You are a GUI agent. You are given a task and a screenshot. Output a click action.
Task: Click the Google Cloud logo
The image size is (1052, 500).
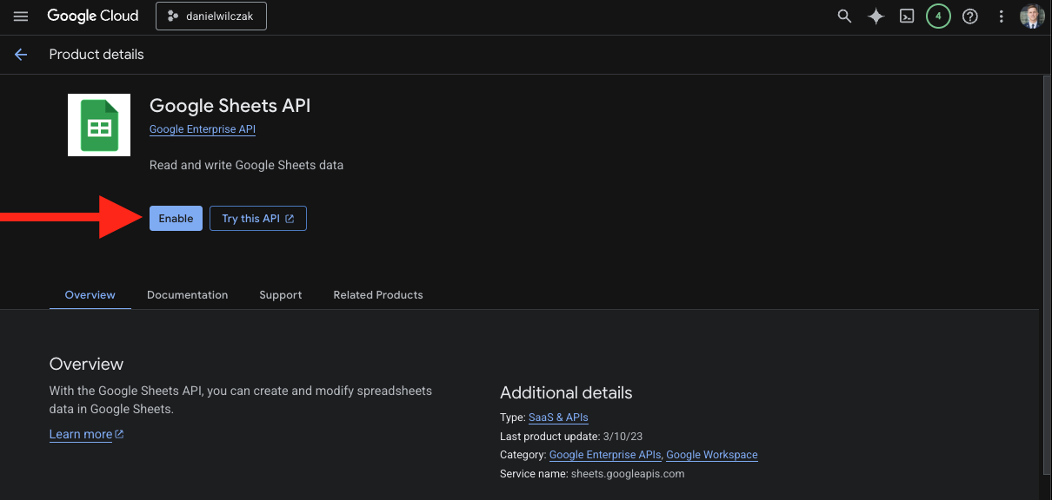point(93,16)
